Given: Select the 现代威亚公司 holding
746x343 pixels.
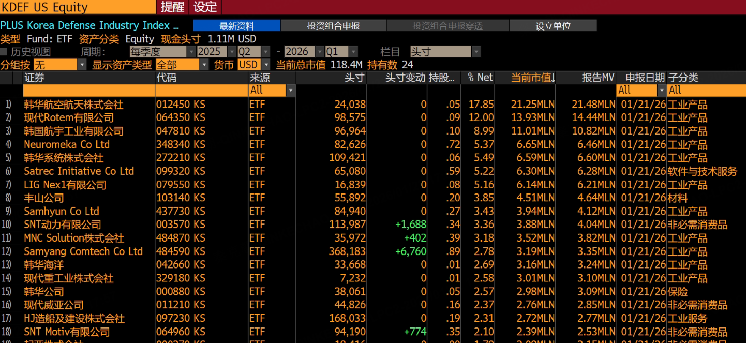Looking at the screenshot, I should 54,305.
